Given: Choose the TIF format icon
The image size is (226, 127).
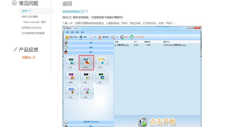Looking at the screenshot, I should [102, 78].
